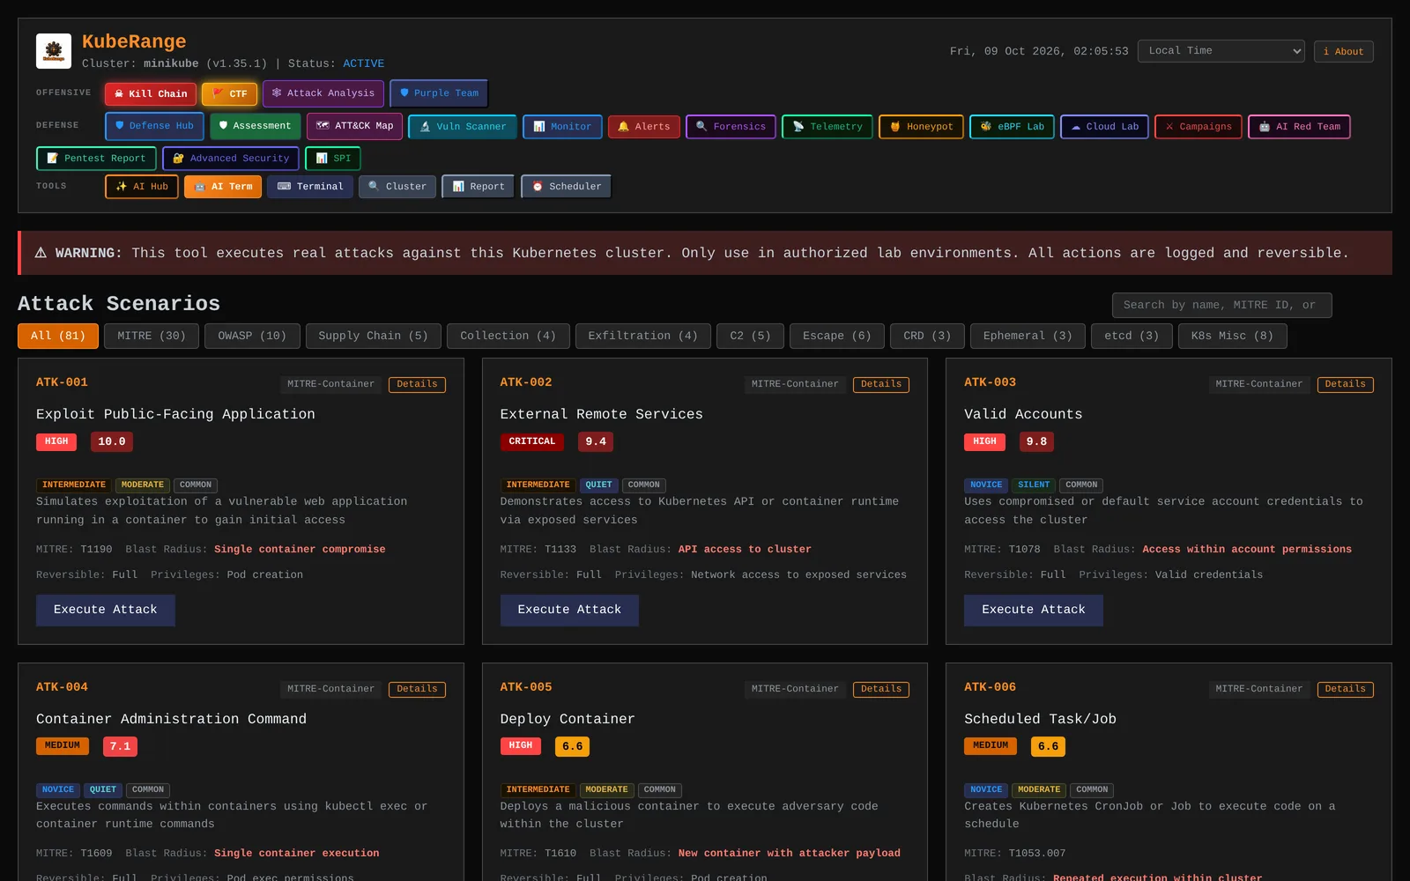Screen dimensions: 1410x881
Task: Open the SPI section
Action: point(333,159)
